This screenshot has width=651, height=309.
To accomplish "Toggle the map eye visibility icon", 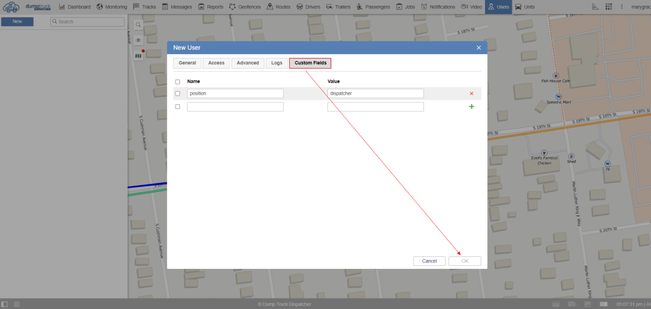I will (138, 40).
